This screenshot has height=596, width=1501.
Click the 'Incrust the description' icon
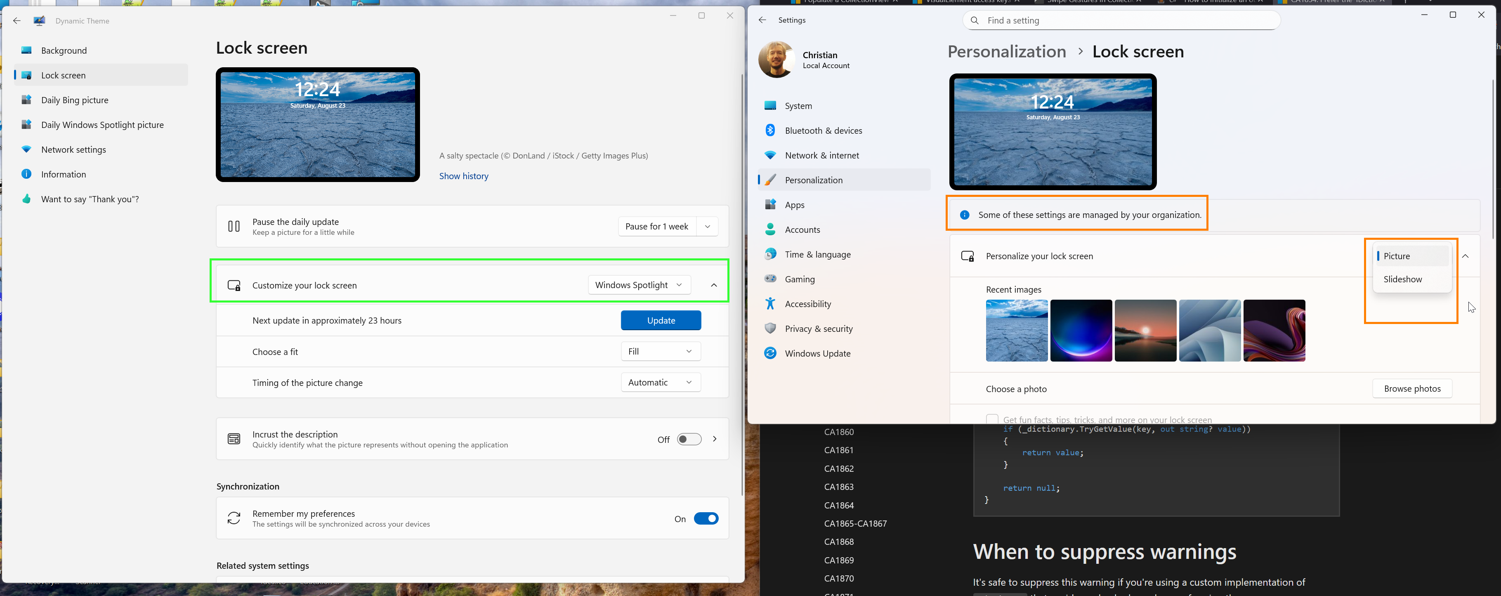click(234, 439)
